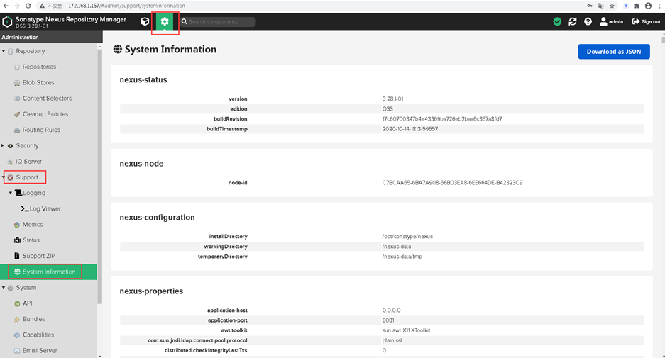Bookmark this page with star icon

click(612, 6)
